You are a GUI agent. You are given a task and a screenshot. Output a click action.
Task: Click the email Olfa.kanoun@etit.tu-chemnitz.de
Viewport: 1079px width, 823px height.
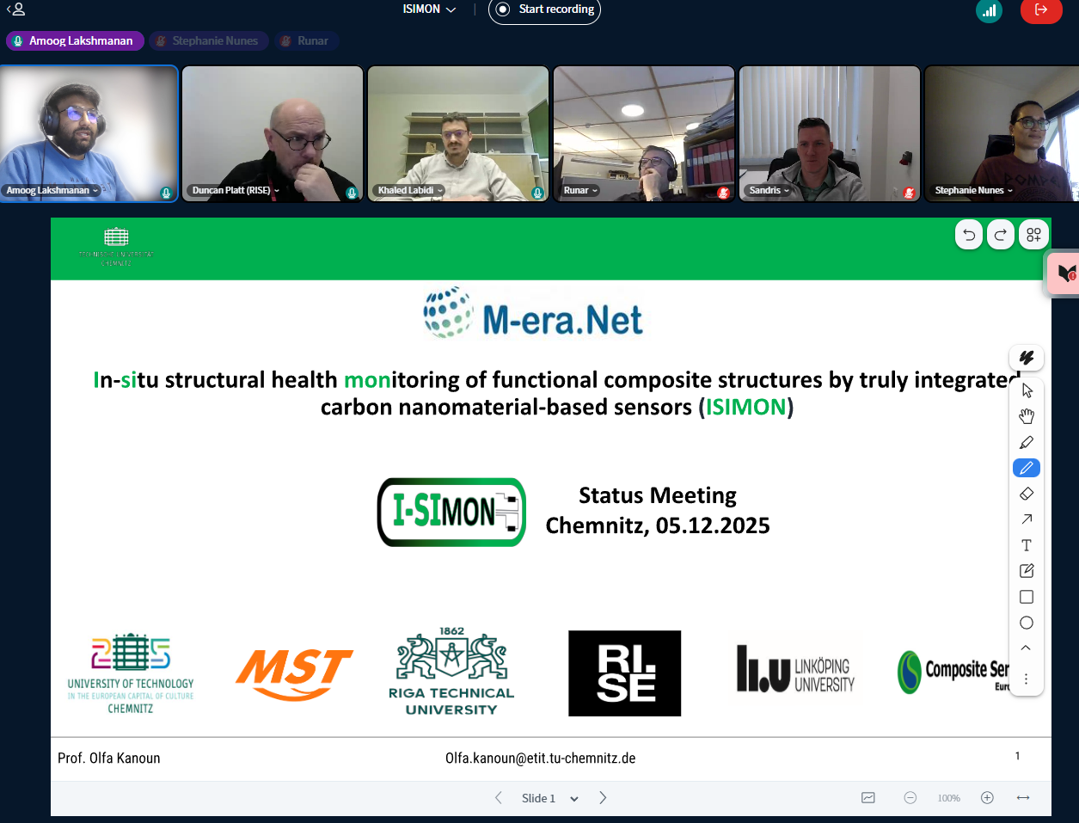click(541, 758)
